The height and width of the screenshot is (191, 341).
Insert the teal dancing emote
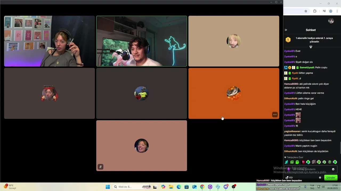click(286, 162)
